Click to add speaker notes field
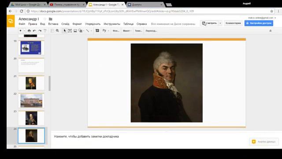The height and width of the screenshot is (159, 282). tap(86, 136)
